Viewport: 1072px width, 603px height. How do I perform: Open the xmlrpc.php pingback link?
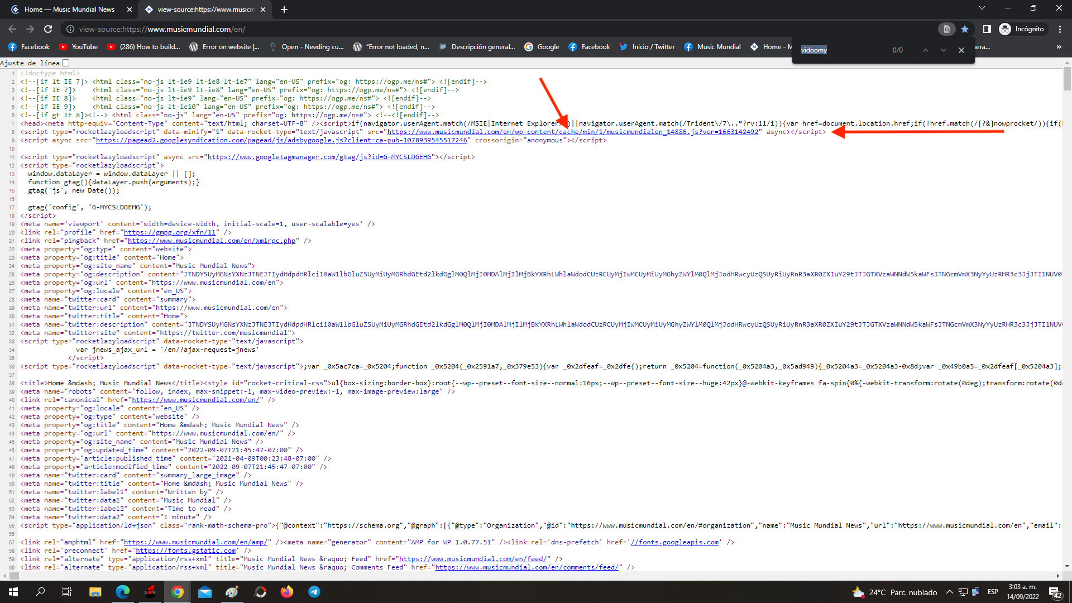pos(212,241)
